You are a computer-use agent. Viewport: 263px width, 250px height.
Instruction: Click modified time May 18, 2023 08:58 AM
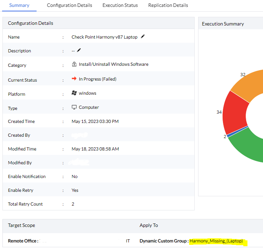coord(95,149)
